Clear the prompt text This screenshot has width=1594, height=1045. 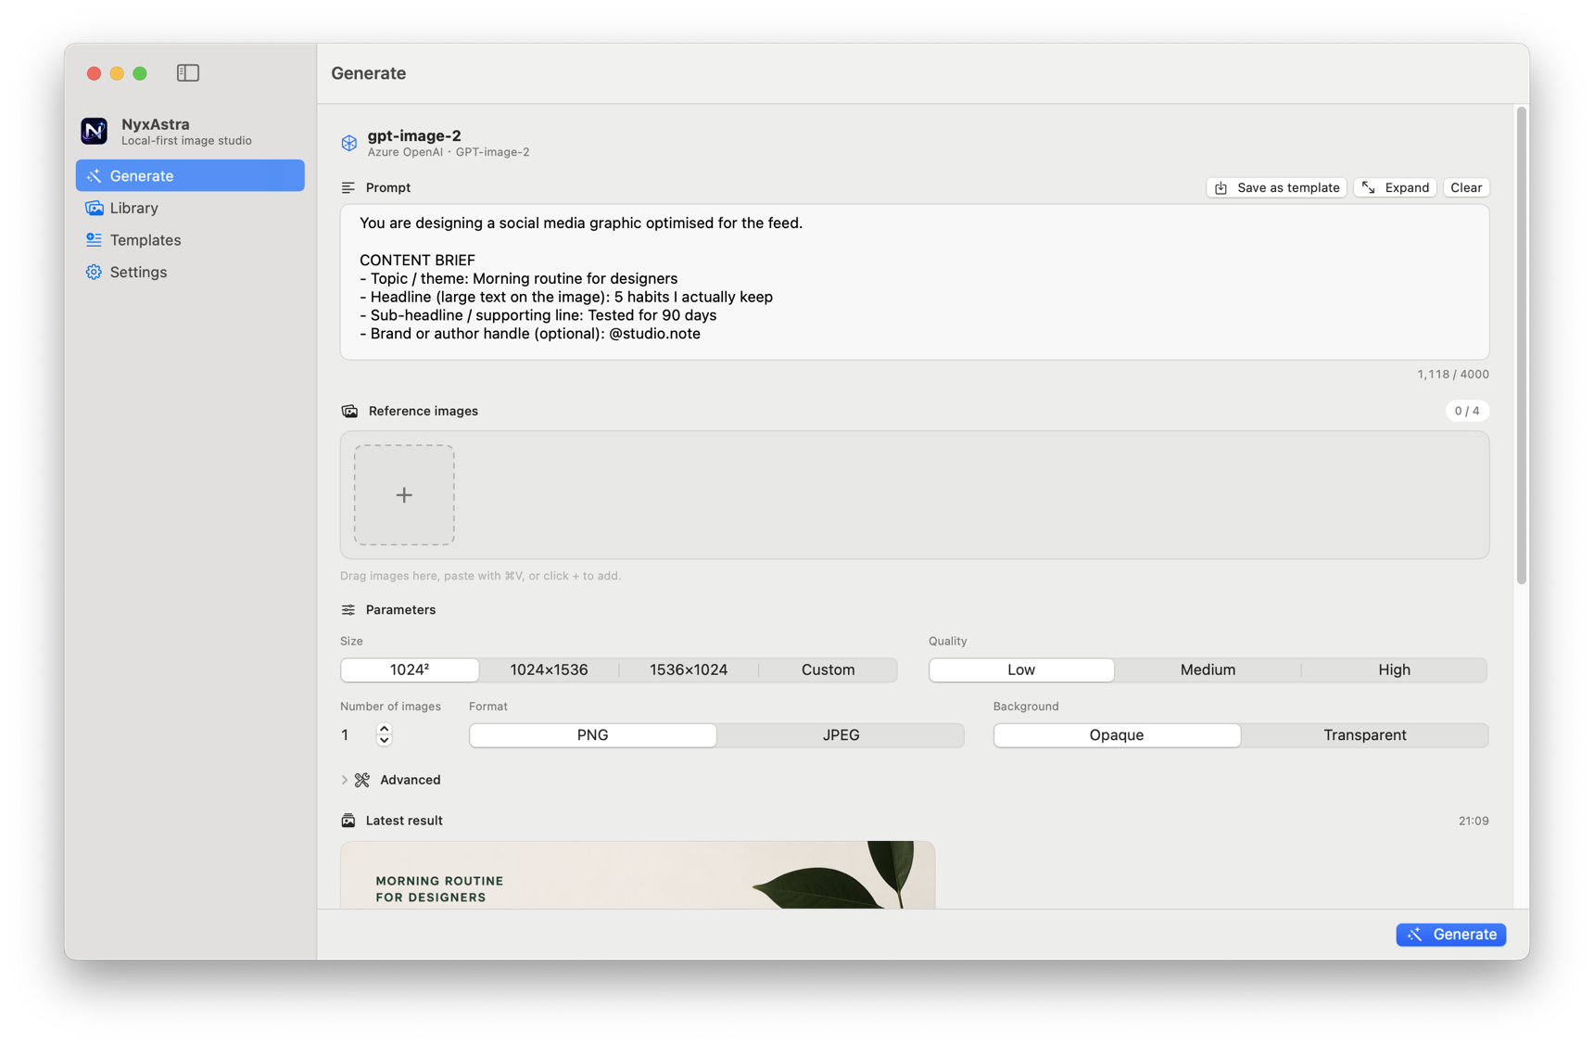(x=1466, y=187)
